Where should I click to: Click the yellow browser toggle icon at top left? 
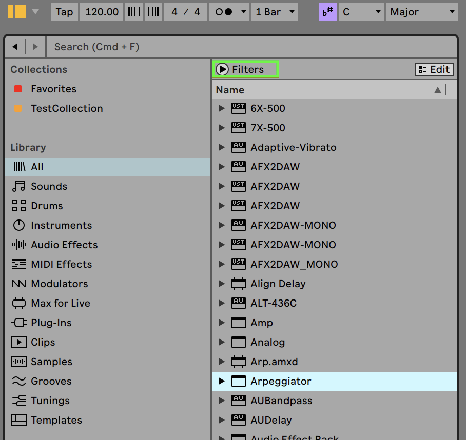pos(16,12)
